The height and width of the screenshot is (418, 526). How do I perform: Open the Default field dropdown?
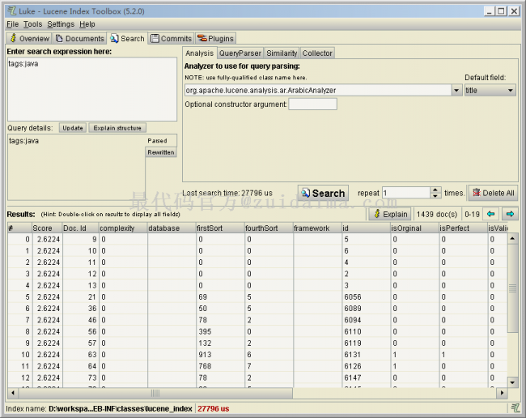coord(511,91)
